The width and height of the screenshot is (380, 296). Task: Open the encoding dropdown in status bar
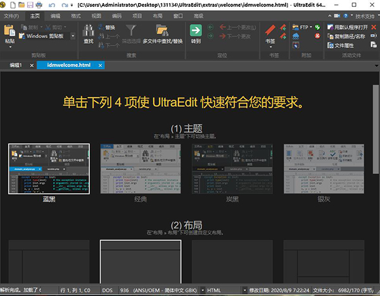point(202,290)
